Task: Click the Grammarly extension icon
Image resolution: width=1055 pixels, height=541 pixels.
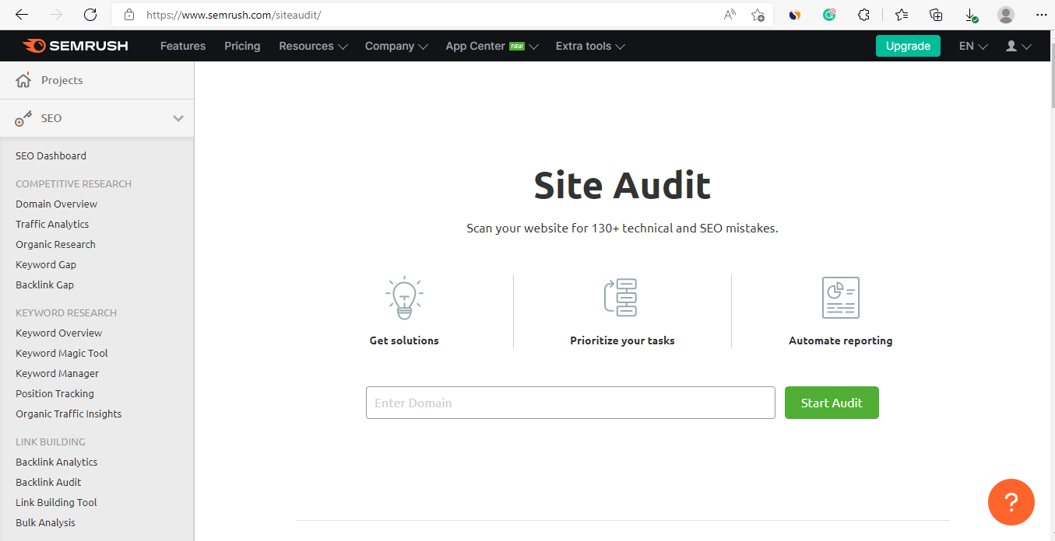Action: click(x=829, y=15)
